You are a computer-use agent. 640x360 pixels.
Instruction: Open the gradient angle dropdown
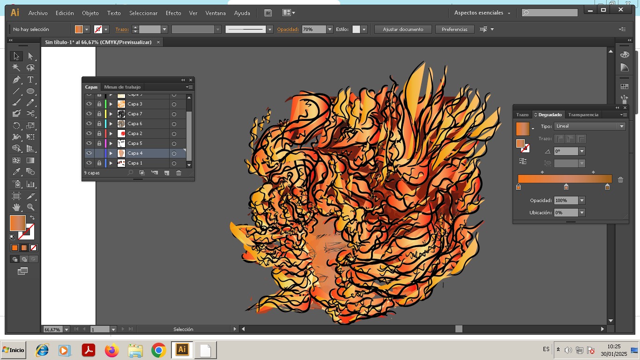[x=582, y=151]
